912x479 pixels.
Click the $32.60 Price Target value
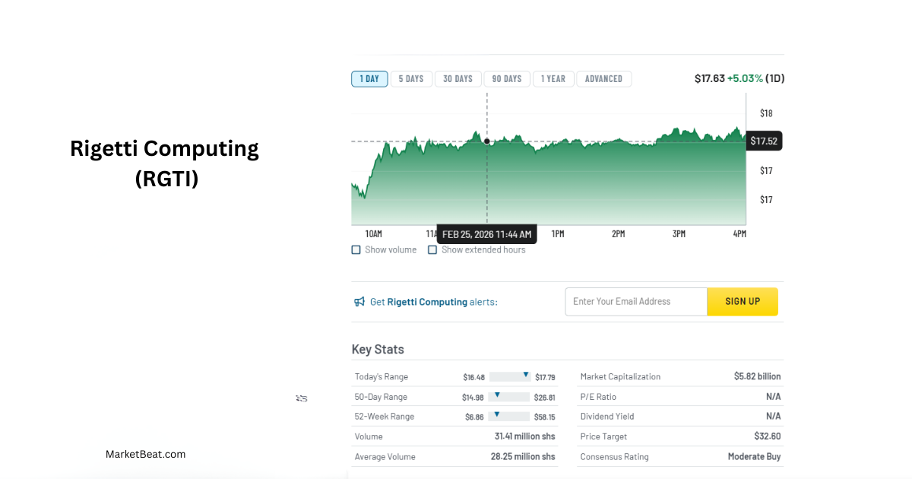(767, 436)
